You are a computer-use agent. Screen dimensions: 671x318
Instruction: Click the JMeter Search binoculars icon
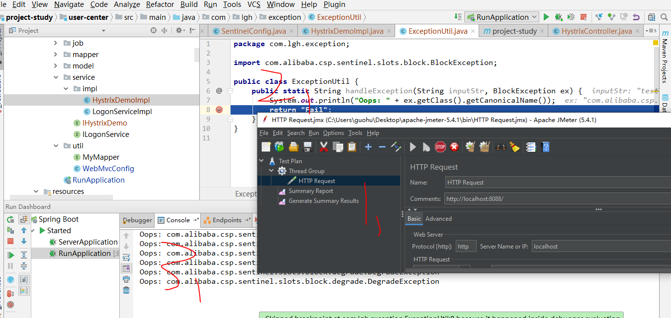click(x=501, y=147)
